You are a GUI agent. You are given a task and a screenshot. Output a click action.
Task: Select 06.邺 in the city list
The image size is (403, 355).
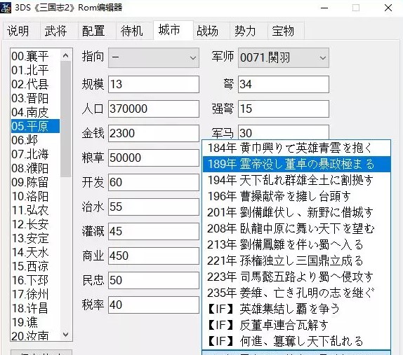point(35,140)
